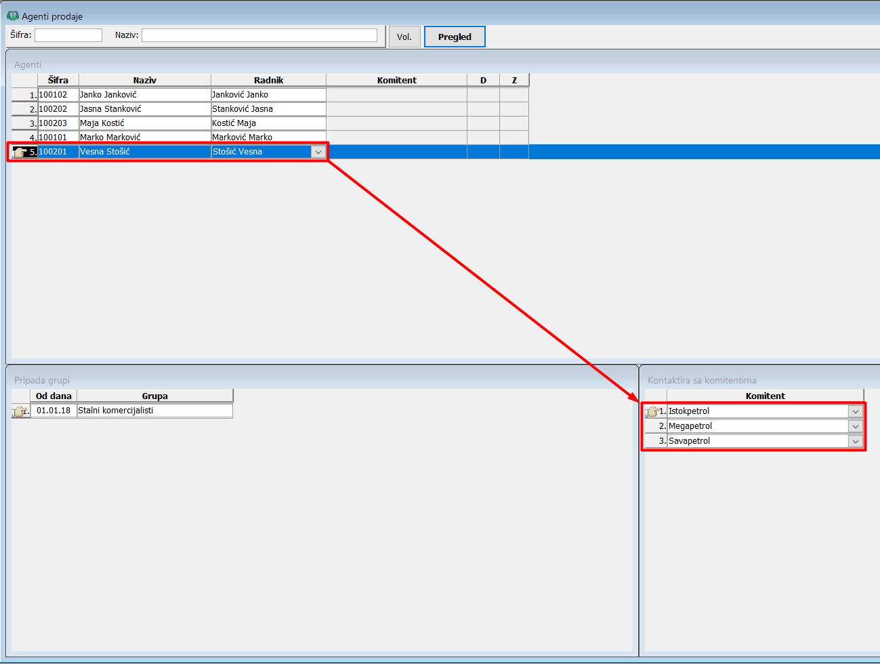The width and height of the screenshot is (880, 664).
Task: Click the hand marker beside date 01.01.18
Action: pyautogui.click(x=20, y=411)
